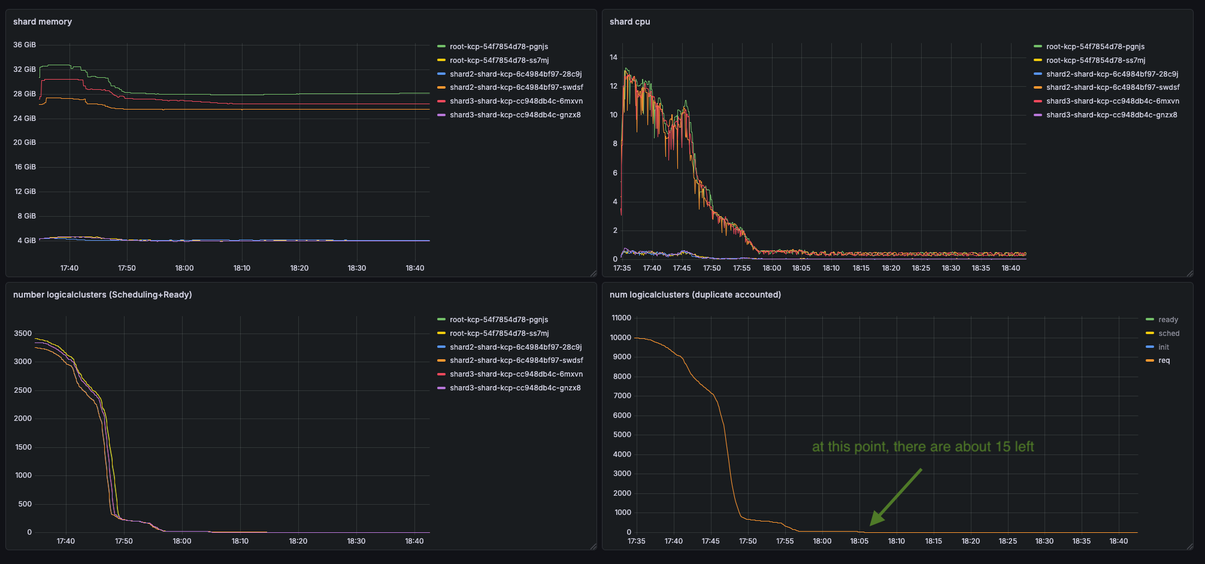Click the 11000 axis label in duplicate accounted chart

click(621, 318)
